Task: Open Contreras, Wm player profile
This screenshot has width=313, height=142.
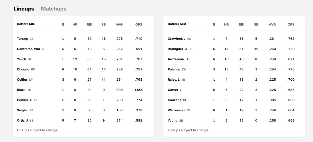Action: 28,49
